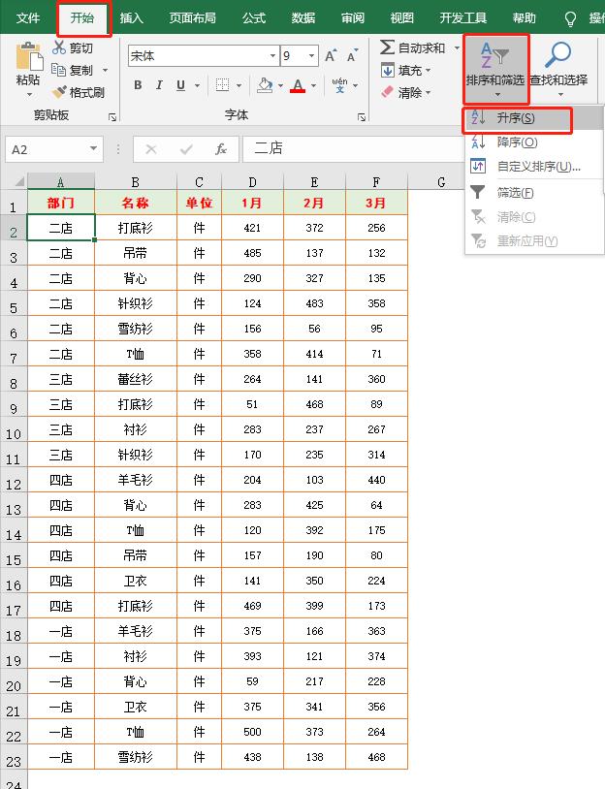Click the increase font size icon
Image resolution: width=605 pixels, height=789 pixels.
(332, 56)
